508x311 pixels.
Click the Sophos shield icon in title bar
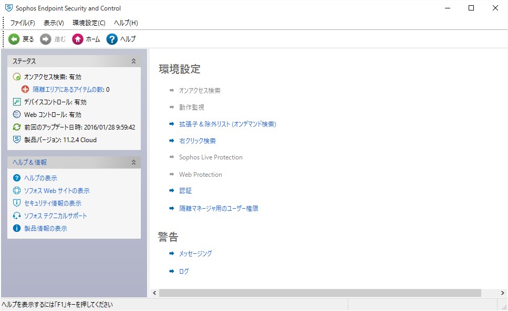9,8
